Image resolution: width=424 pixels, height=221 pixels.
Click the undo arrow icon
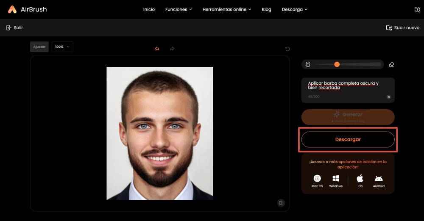click(157, 49)
